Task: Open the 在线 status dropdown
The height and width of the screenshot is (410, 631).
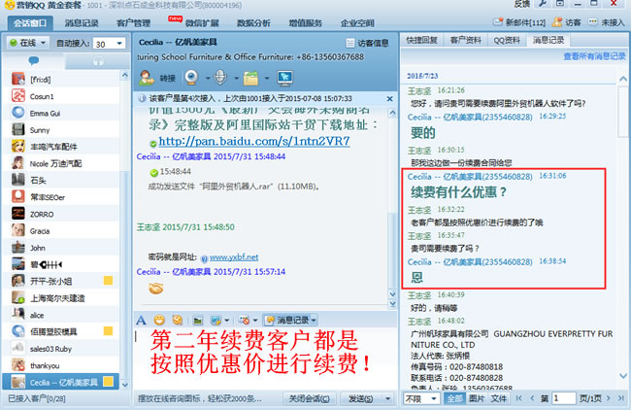Action: [x=28, y=43]
